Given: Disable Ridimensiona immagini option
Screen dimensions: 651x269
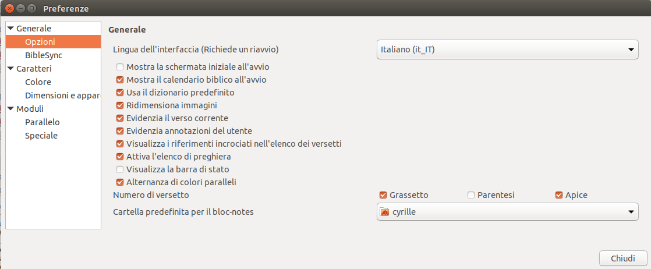Looking at the screenshot, I should pos(120,105).
